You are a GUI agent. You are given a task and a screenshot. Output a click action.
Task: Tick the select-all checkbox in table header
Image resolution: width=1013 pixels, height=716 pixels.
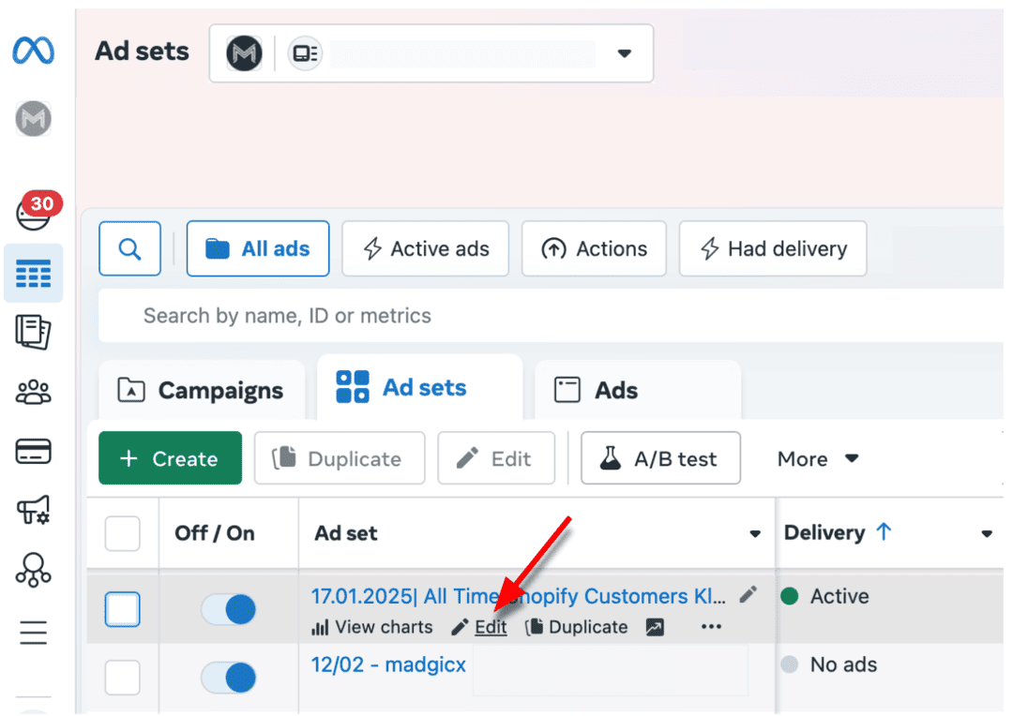coord(122,533)
